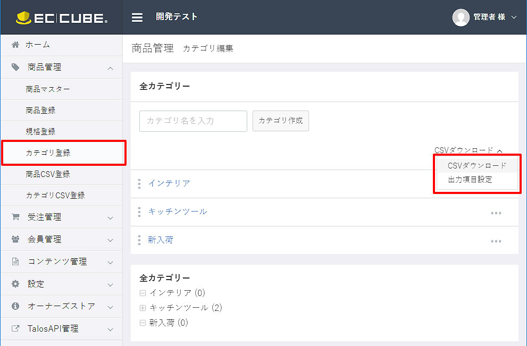Click the home icon in sidebar
This screenshot has width=527, height=346.
(x=15, y=45)
